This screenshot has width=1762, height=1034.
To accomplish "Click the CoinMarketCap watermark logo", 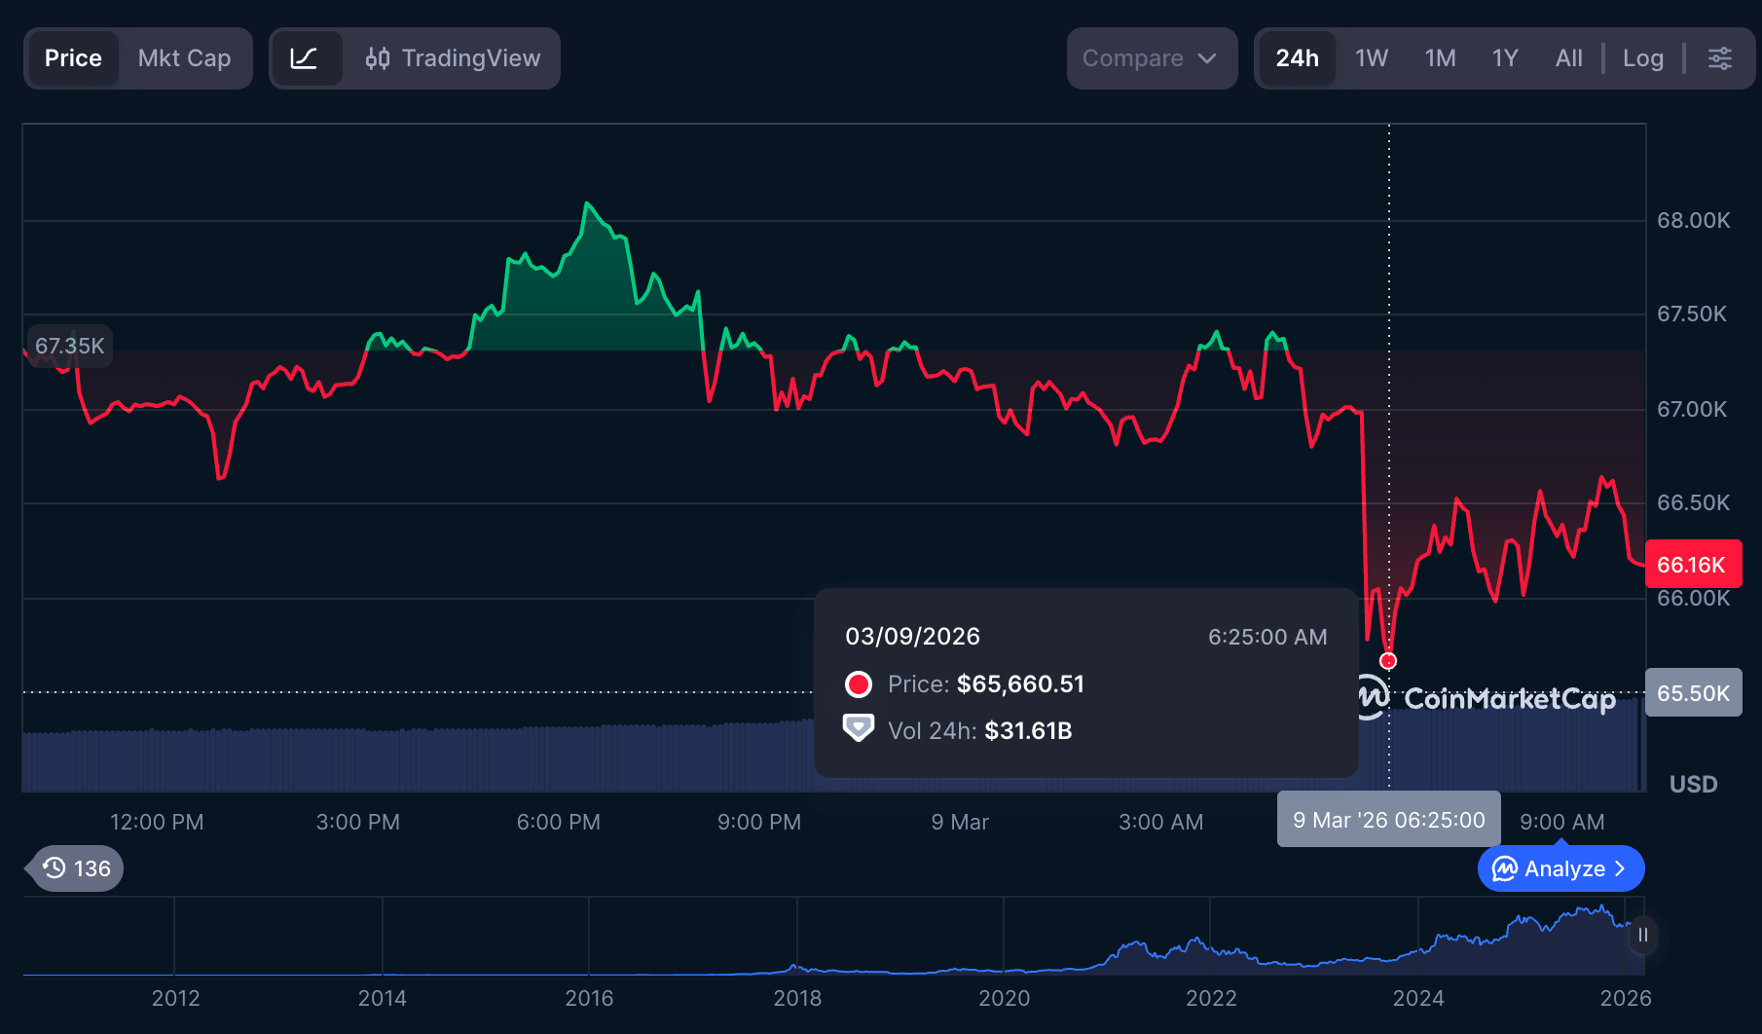I will tap(1486, 698).
